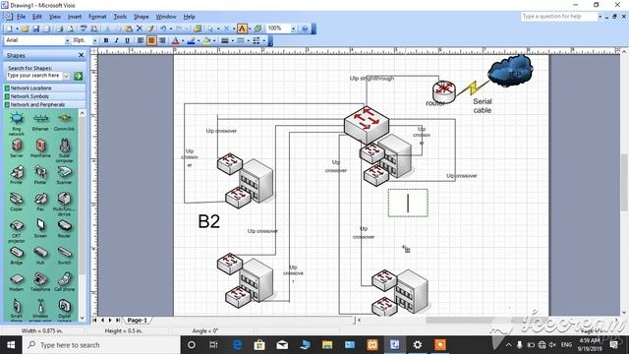Click the Visio Help icon beside zoom
This screenshot has width=629, height=354.
tap(305, 29)
